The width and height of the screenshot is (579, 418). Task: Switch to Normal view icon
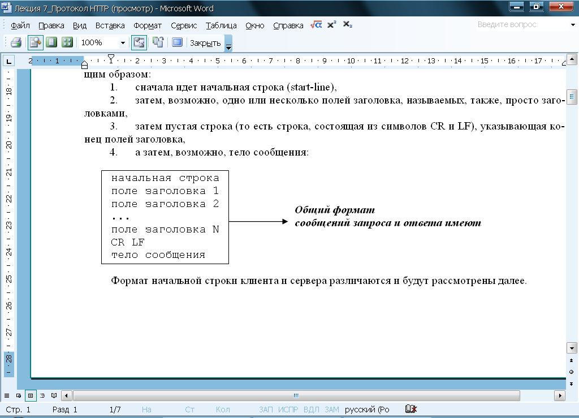pyautogui.click(x=7, y=395)
